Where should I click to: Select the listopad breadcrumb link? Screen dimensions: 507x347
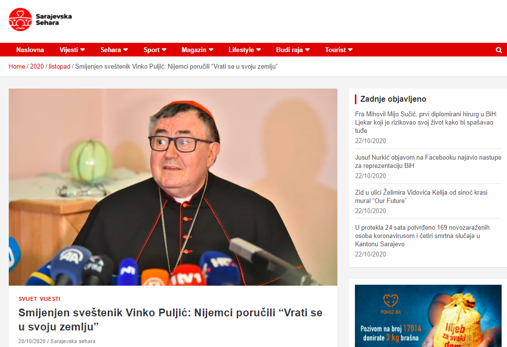[x=59, y=67]
